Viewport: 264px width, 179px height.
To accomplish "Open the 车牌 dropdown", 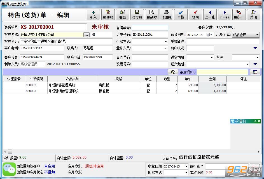I will pyautogui.click(x=257, y=58).
